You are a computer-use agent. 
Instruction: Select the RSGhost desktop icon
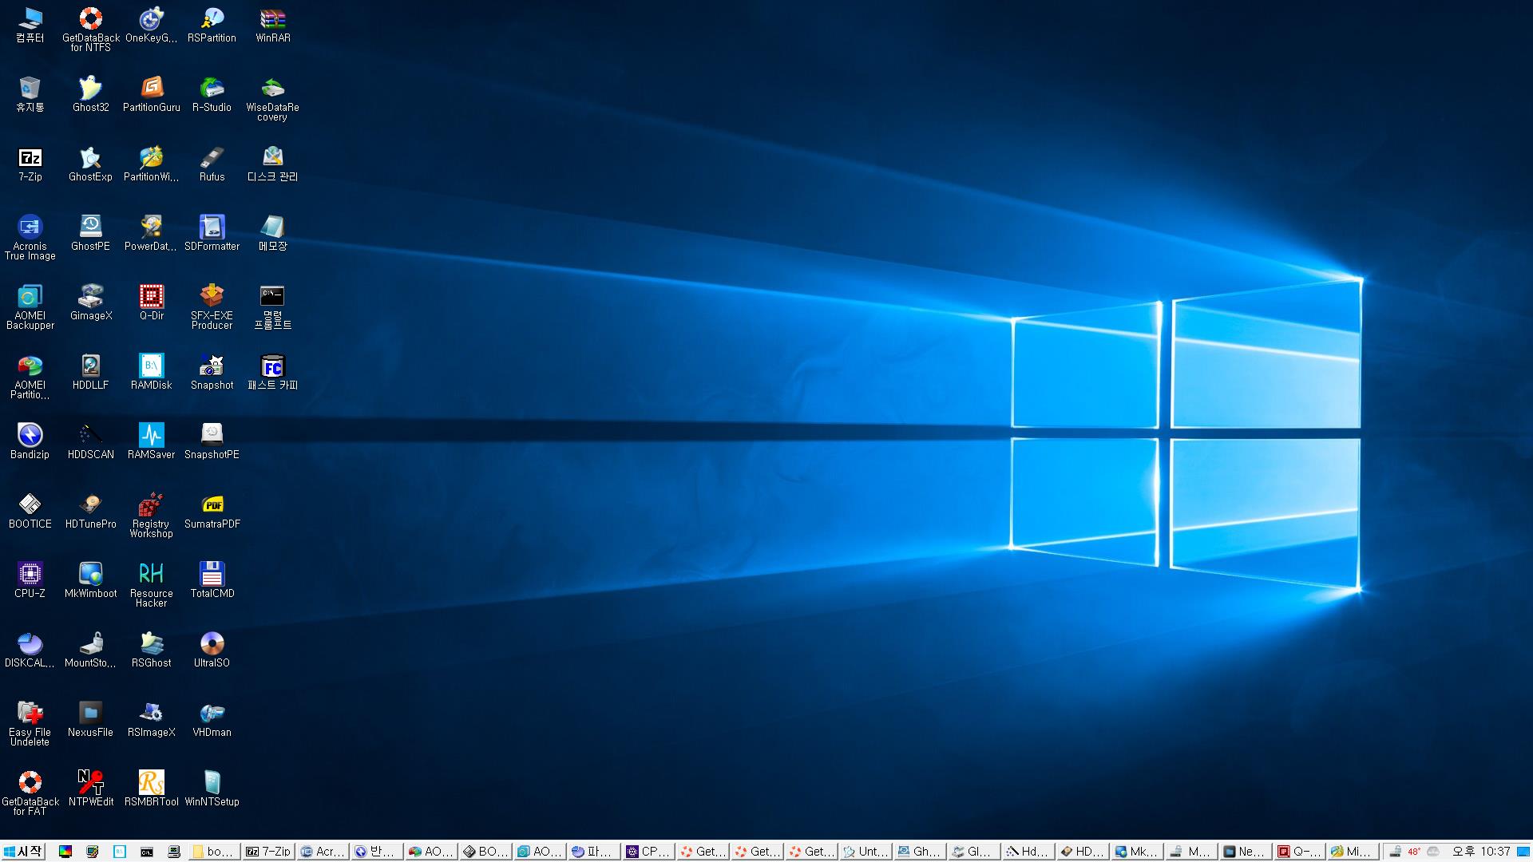pyautogui.click(x=152, y=650)
